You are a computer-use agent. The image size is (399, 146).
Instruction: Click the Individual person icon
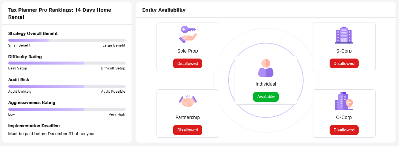265,68
